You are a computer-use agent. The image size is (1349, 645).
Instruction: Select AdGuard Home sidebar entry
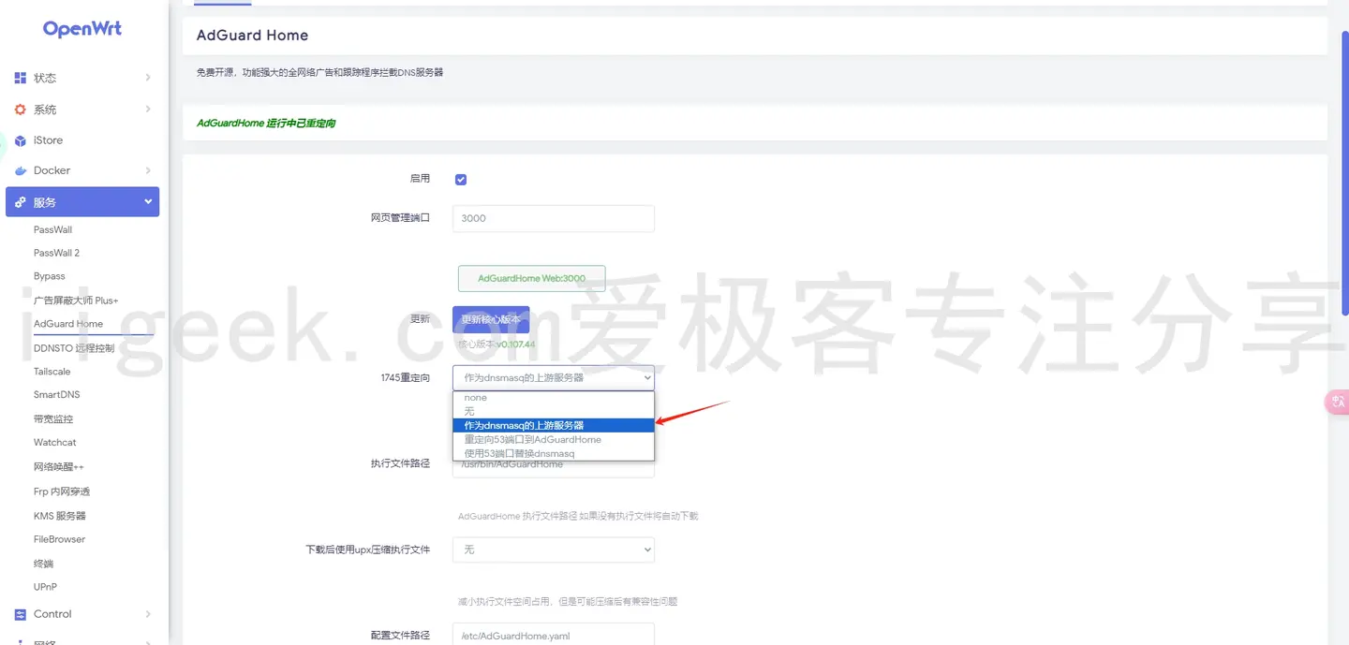pos(63,324)
